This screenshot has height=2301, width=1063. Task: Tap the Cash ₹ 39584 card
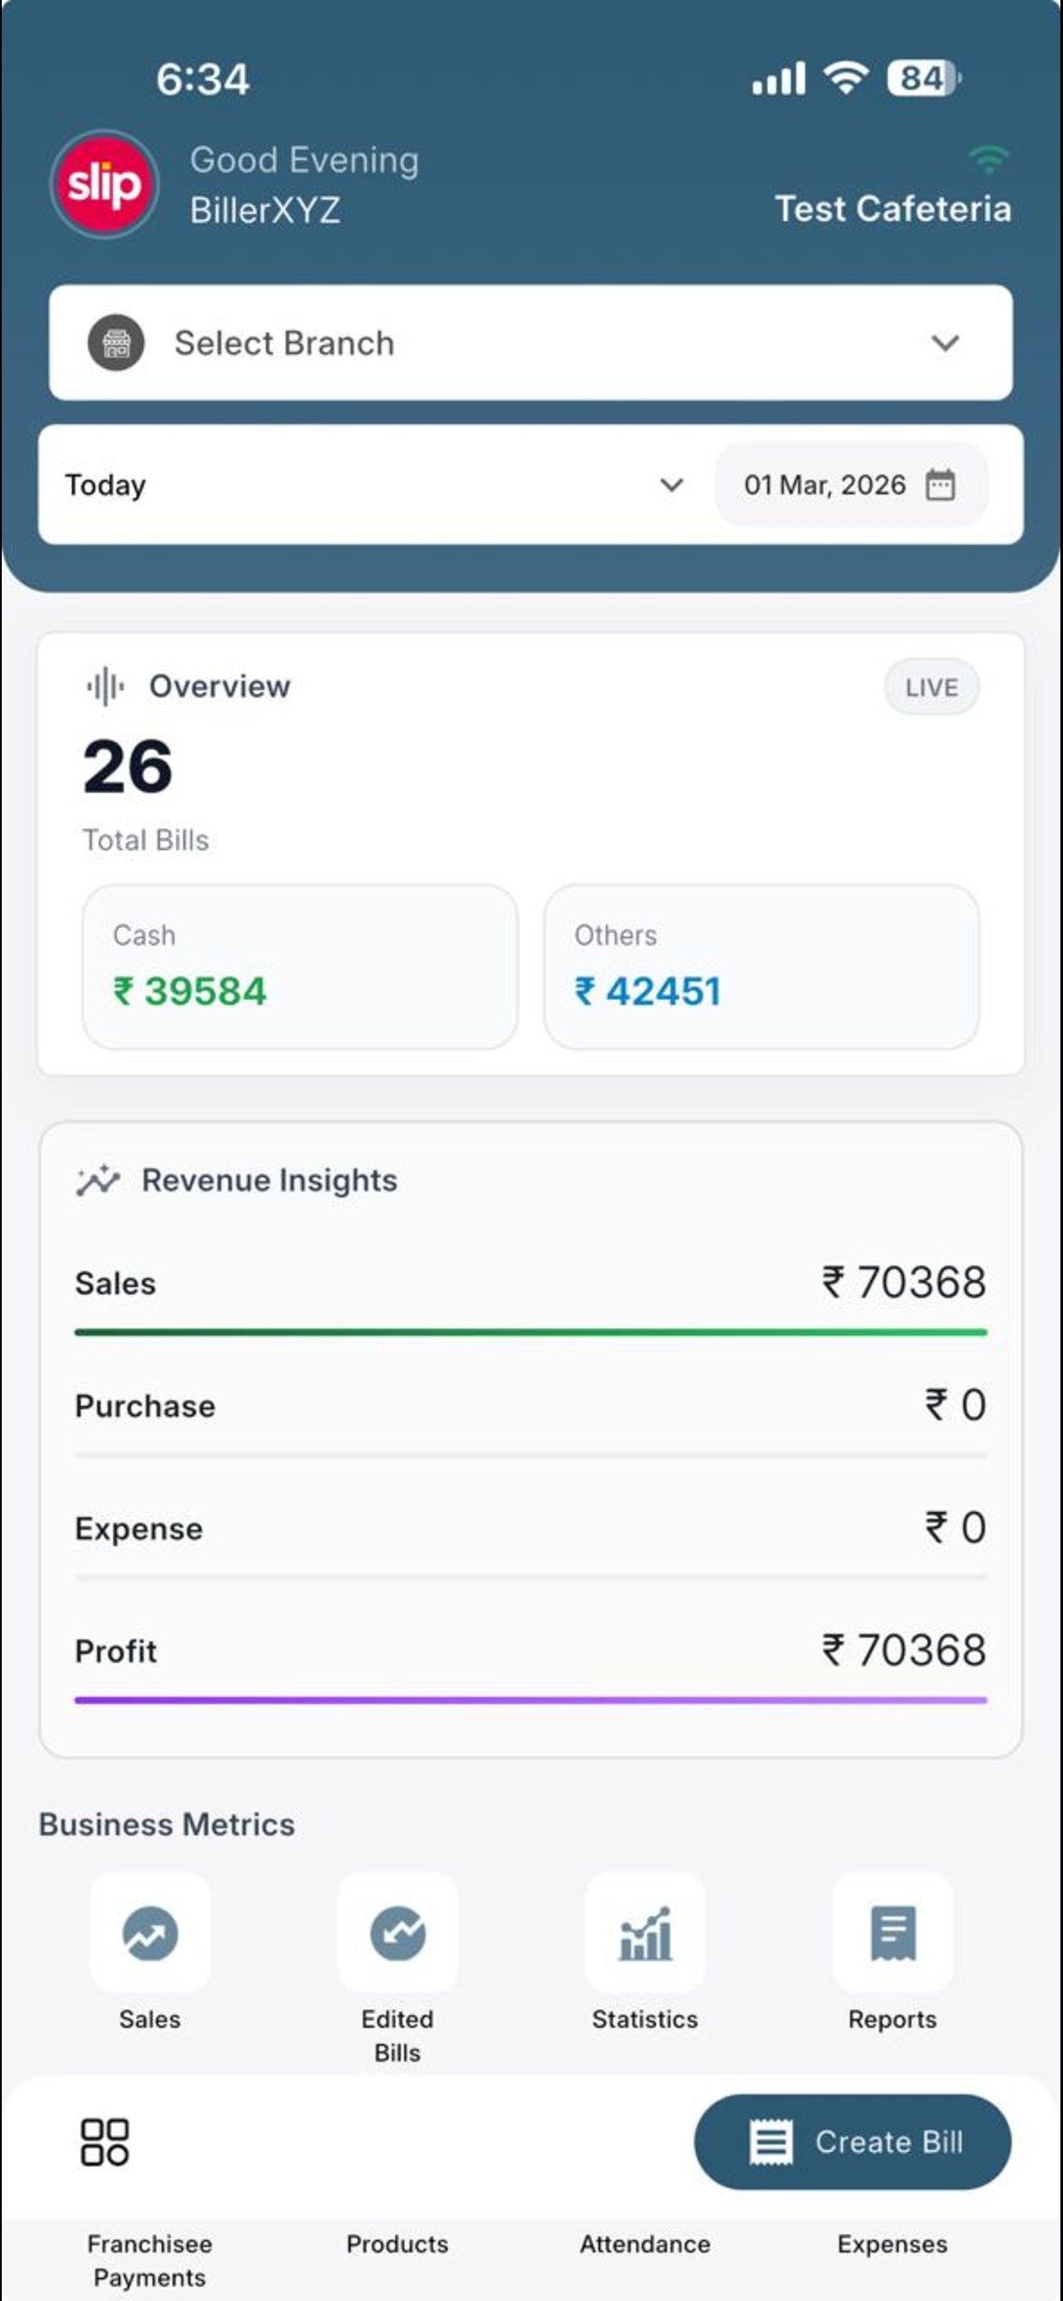(x=300, y=966)
